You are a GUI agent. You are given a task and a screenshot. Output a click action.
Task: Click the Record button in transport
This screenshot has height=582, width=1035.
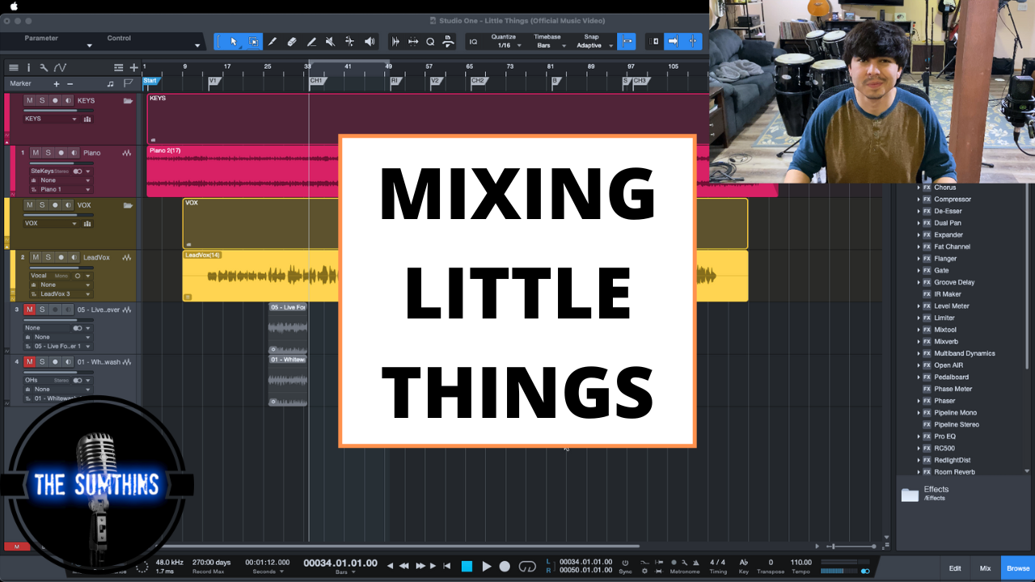[505, 567]
